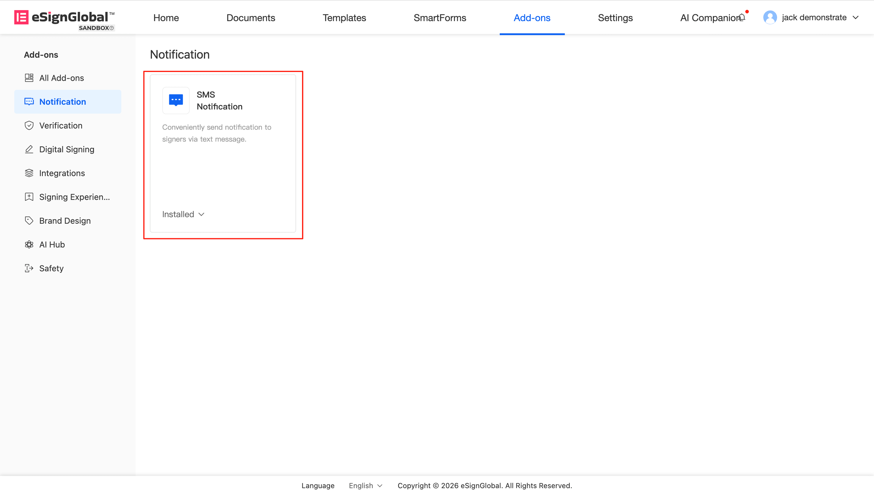Open the notification bell icon
This screenshot has height=495, width=874.
742,17
